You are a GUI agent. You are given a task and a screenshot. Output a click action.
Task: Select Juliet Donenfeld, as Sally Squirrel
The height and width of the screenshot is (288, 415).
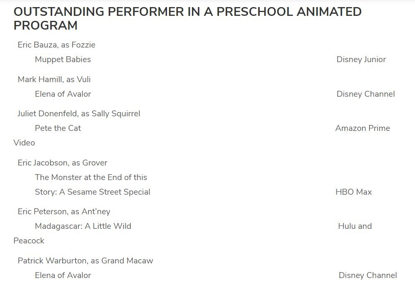coord(78,113)
